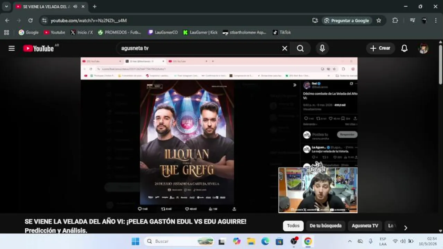Open the stbartholomew Asp... bookmark

coord(245,33)
